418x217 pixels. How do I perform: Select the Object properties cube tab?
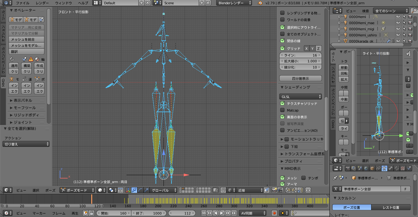pyautogui.click(x=372, y=168)
